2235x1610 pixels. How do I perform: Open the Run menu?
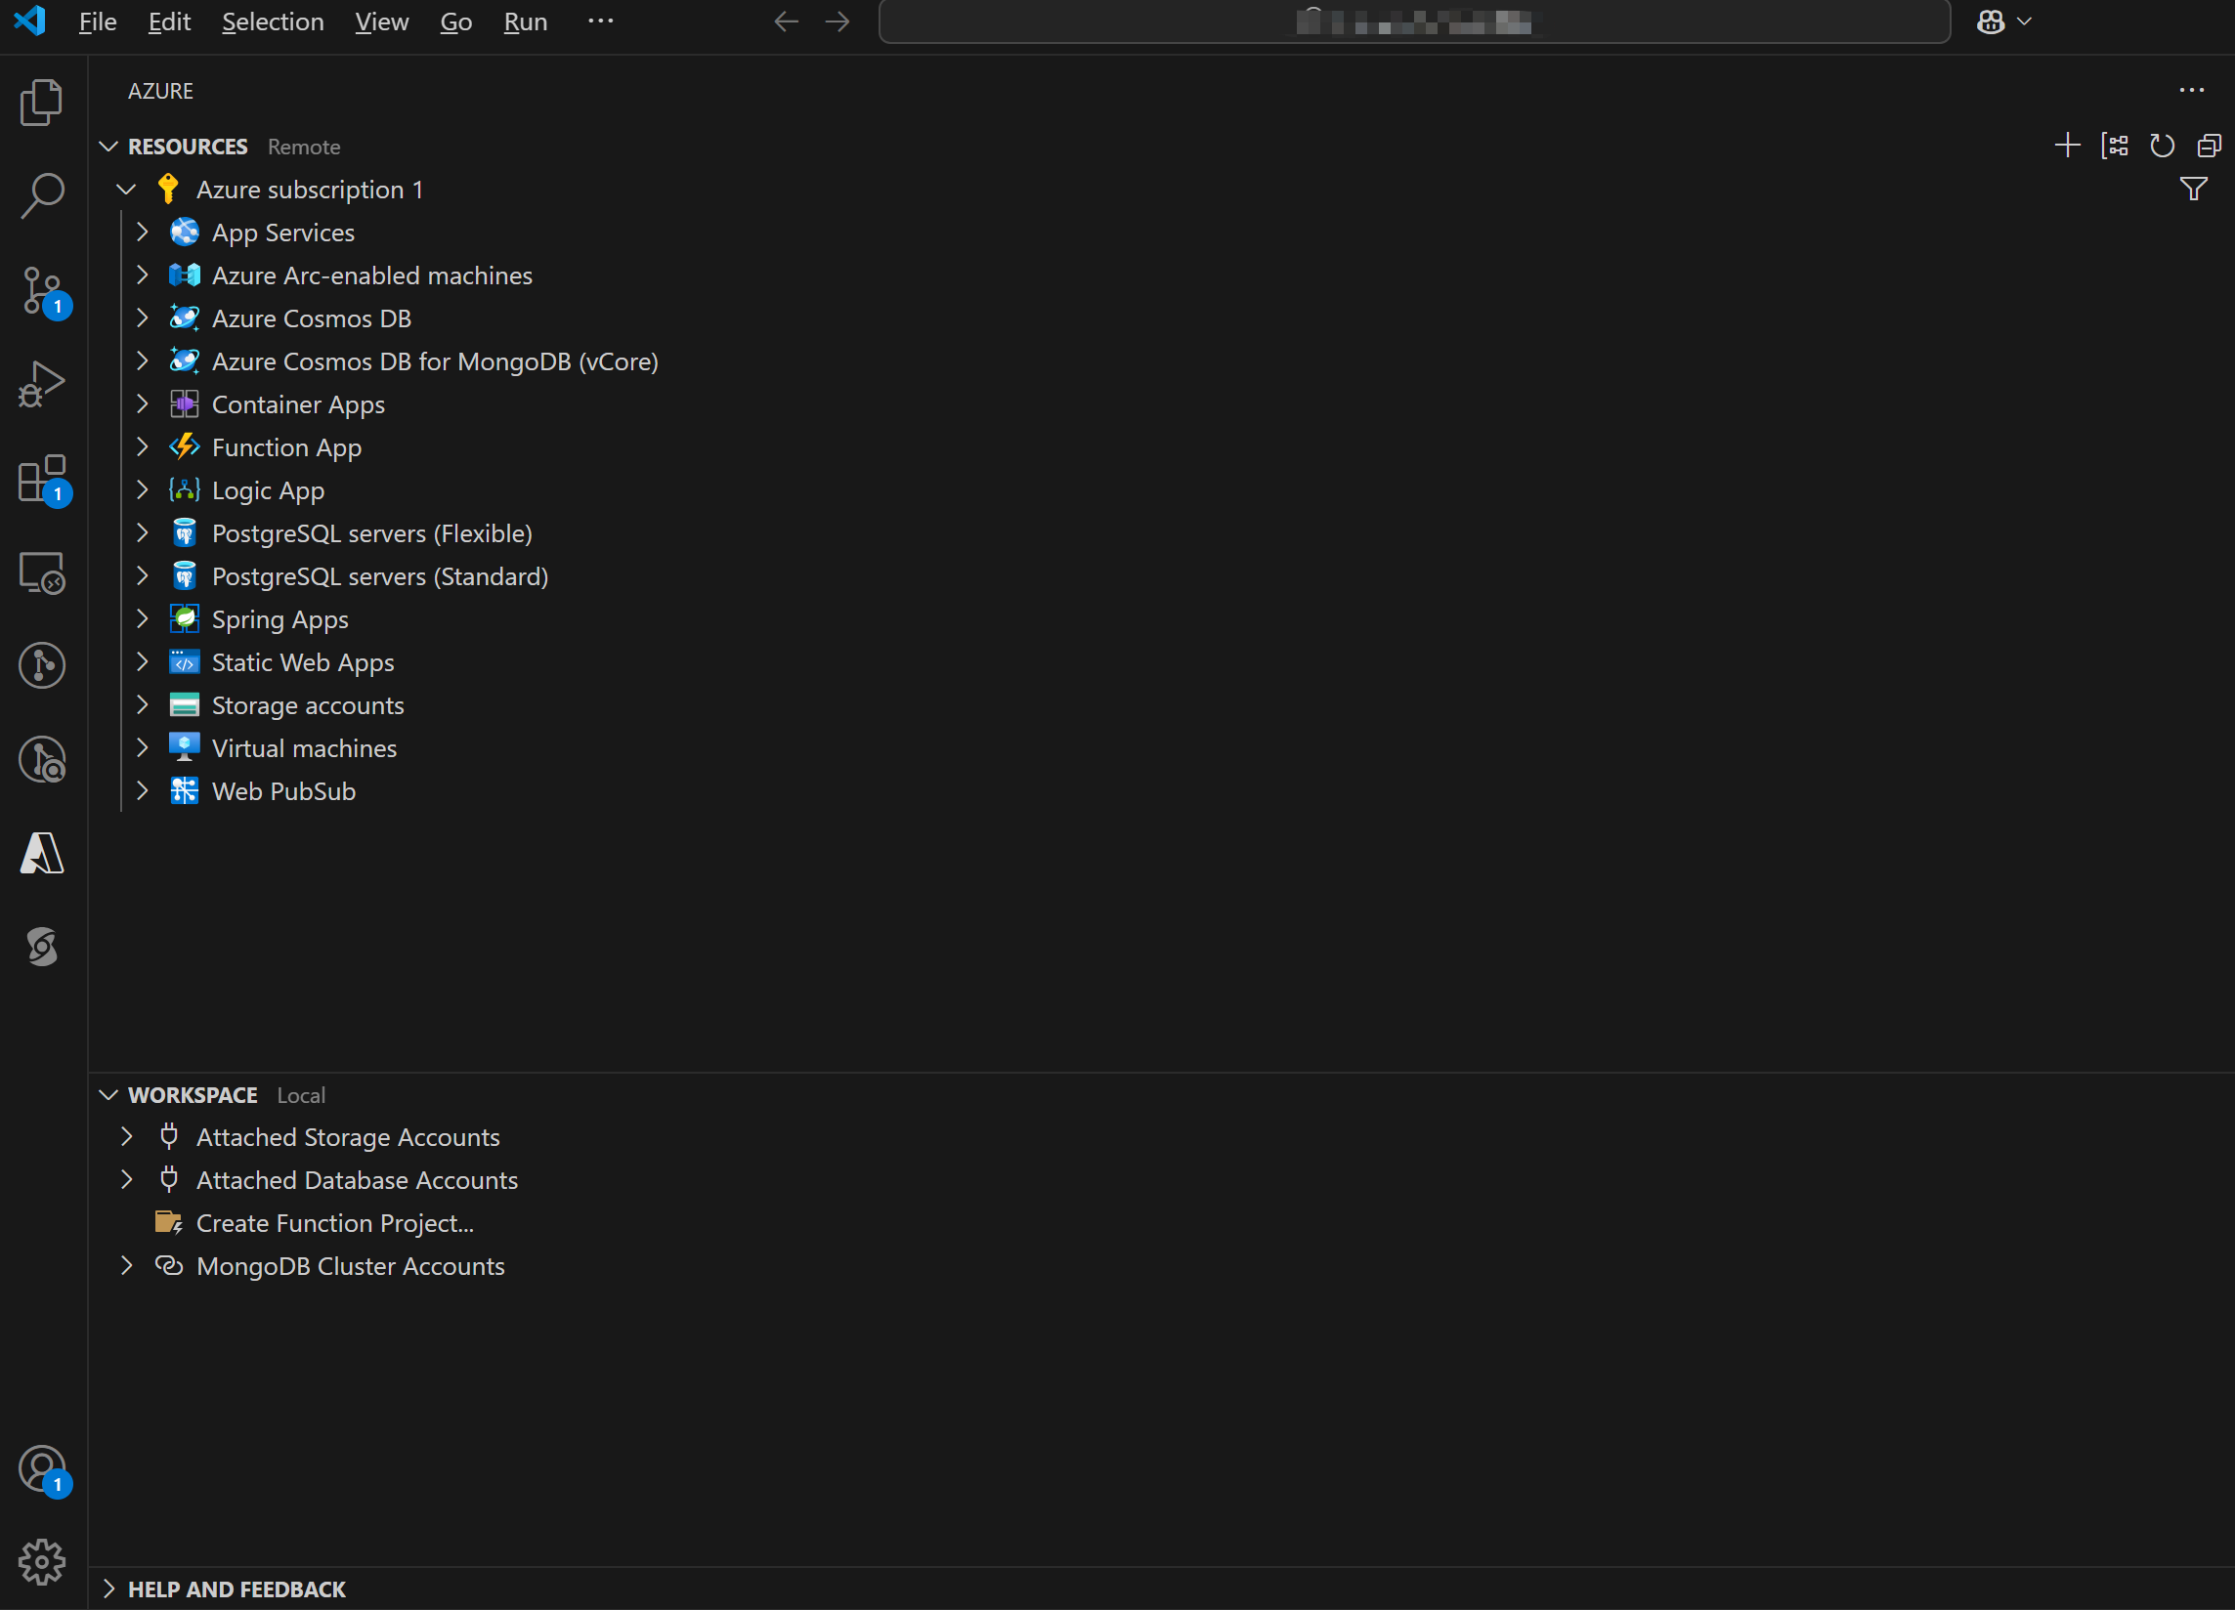pos(525,21)
